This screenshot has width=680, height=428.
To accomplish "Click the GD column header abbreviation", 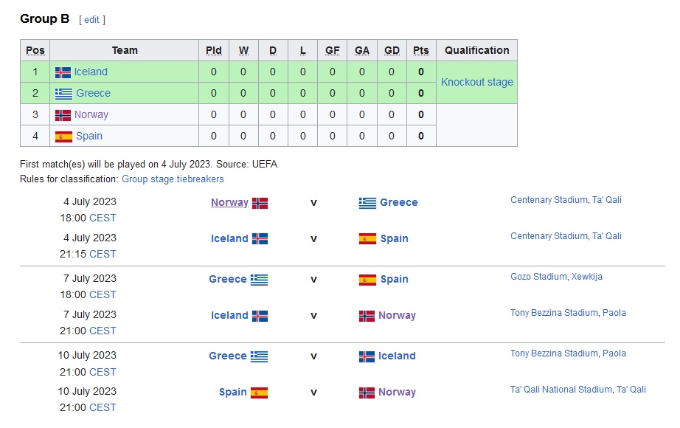I will [x=392, y=50].
